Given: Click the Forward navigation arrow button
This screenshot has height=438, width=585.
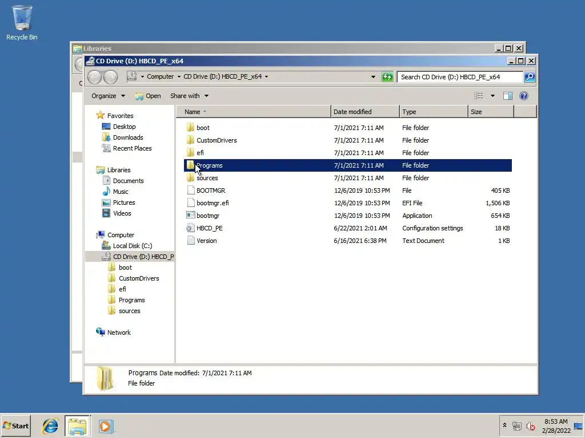Looking at the screenshot, I should click(110, 77).
